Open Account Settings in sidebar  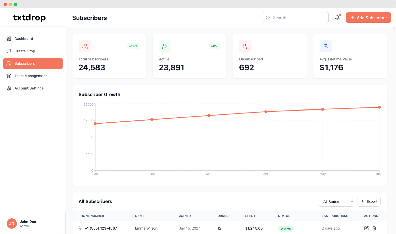29,88
